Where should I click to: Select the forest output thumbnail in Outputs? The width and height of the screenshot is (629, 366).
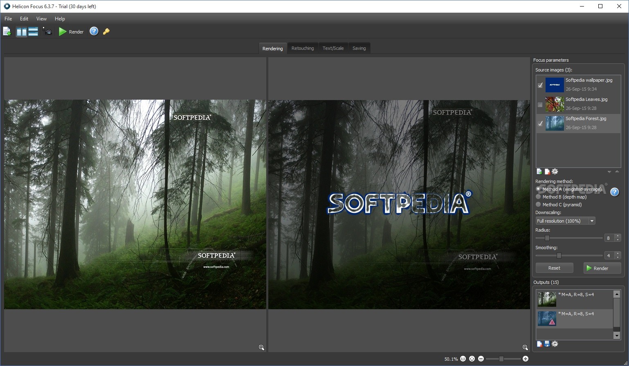click(x=547, y=299)
